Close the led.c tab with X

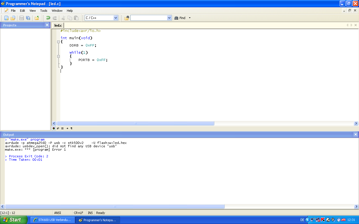[x=356, y=25]
